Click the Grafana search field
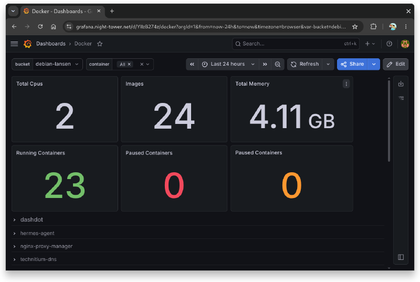The image size is (420, 282). (296, 44)
